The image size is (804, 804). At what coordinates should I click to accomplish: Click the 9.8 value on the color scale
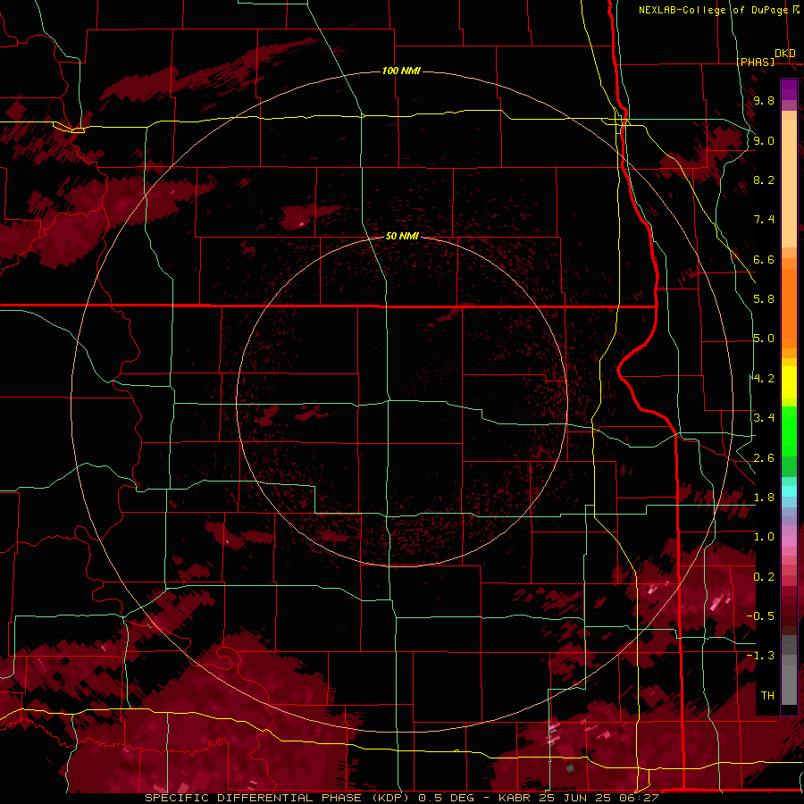(x=764, y=100)
